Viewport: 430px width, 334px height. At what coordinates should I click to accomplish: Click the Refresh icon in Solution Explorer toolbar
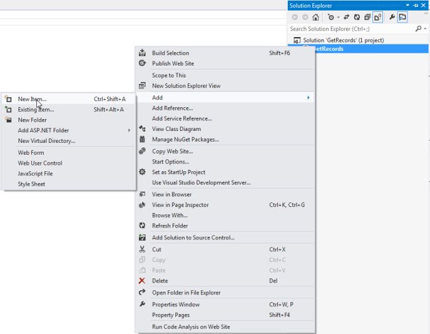357,17
